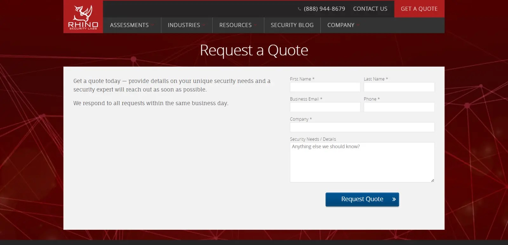Expand the Assessments dropdown arrow

coord(153,25)
